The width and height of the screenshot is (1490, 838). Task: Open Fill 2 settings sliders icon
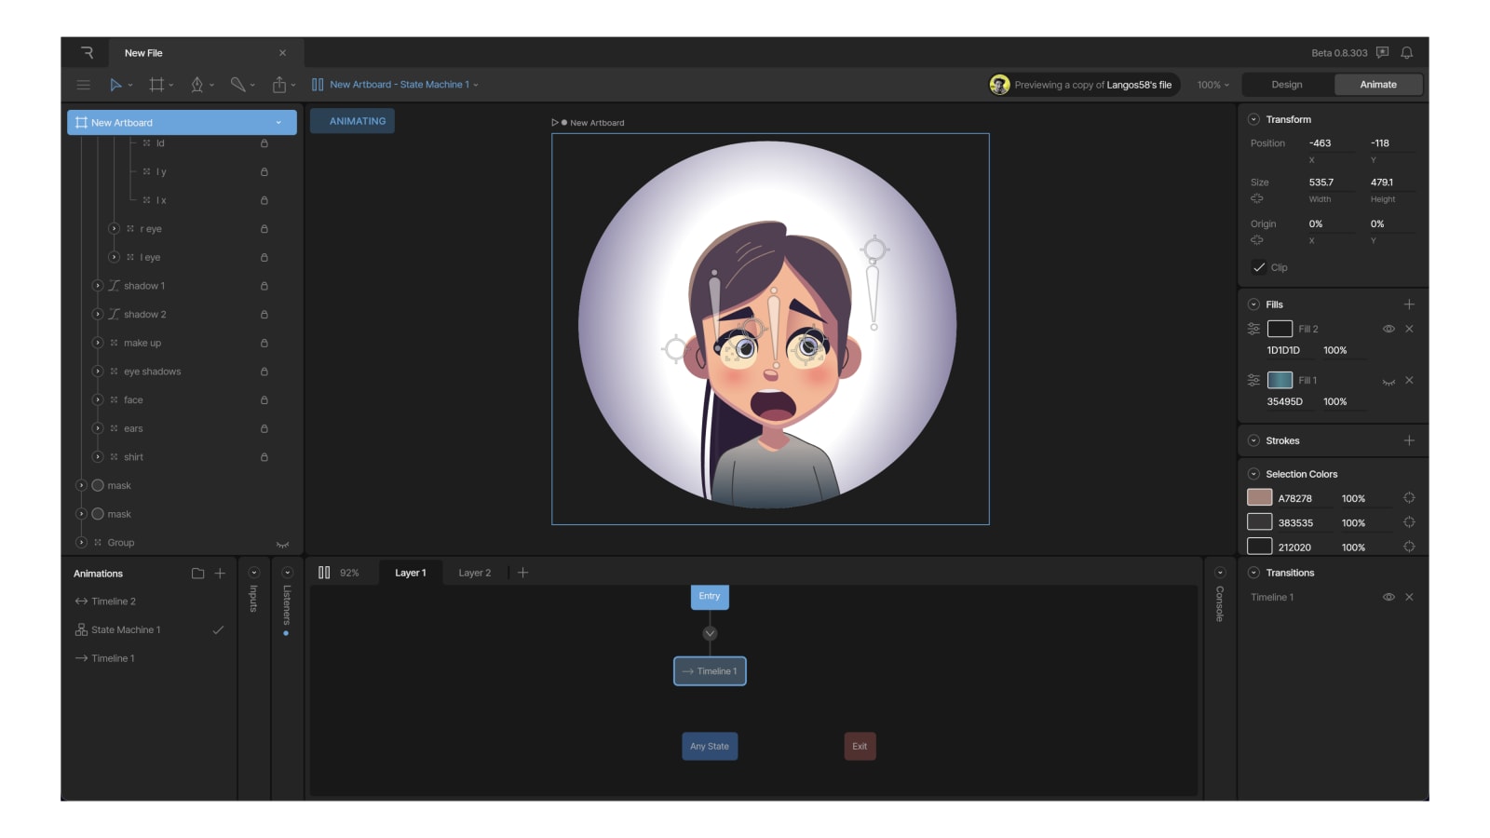(1253, 329)
